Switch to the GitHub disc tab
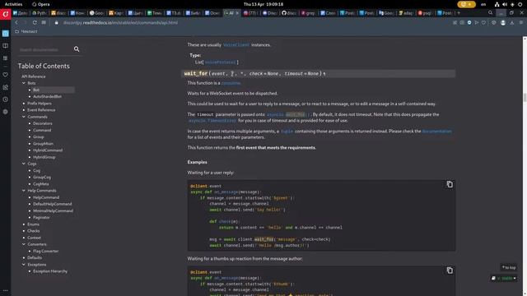Screen dimensions: 527x296 [x=289, y=13]
